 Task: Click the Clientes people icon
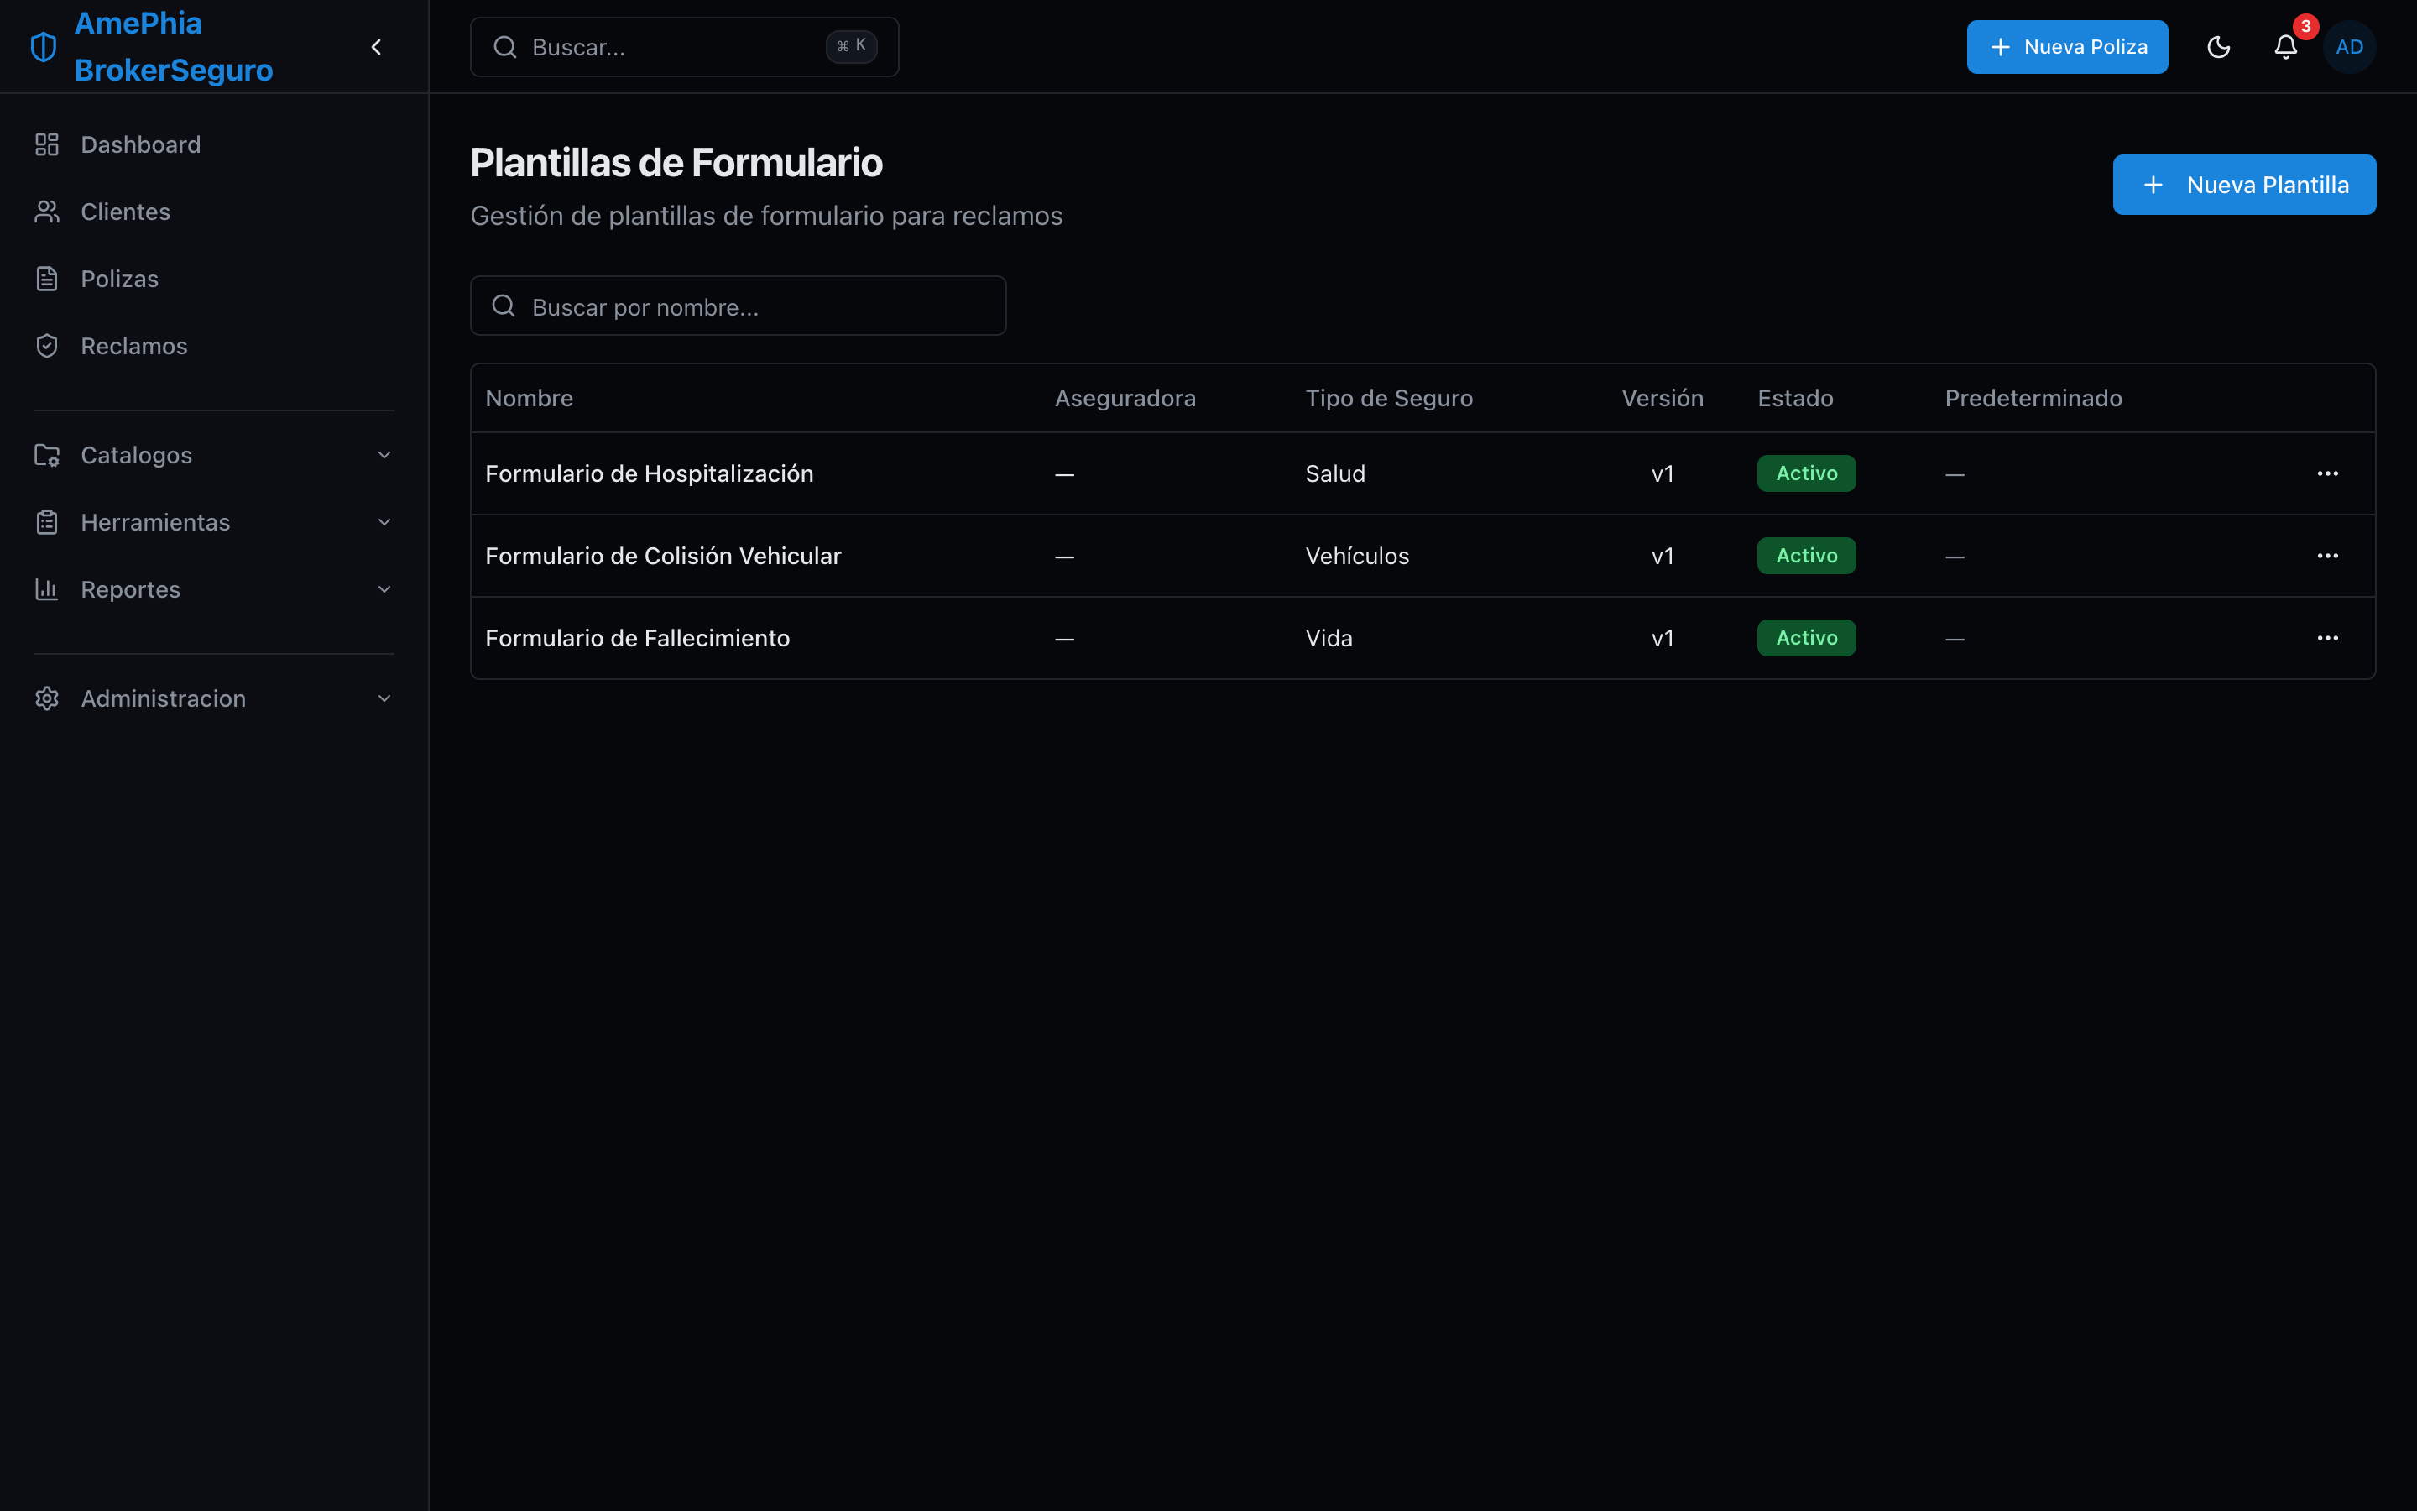[x=47, y=212]
